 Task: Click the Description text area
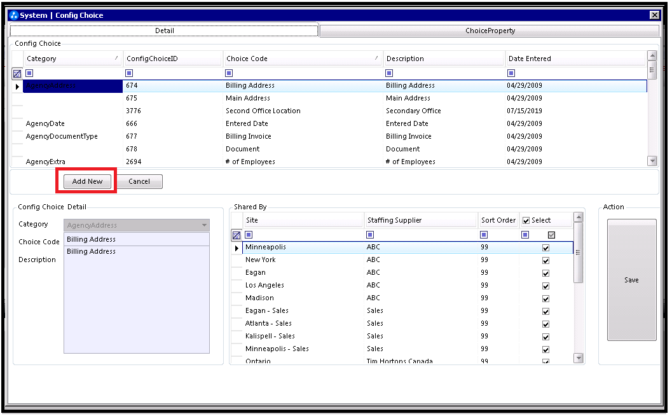pos(137,300)
